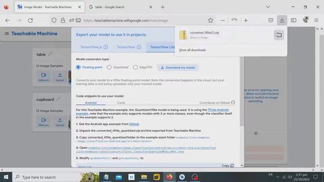
Task: Switch to table - Google Search tab
Action: click(120, 7)
